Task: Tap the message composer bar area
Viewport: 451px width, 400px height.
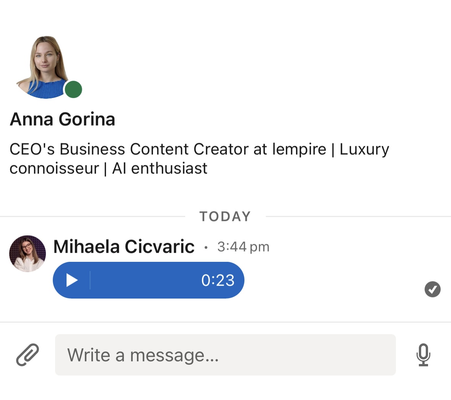Action: click(x=226, y=355)
